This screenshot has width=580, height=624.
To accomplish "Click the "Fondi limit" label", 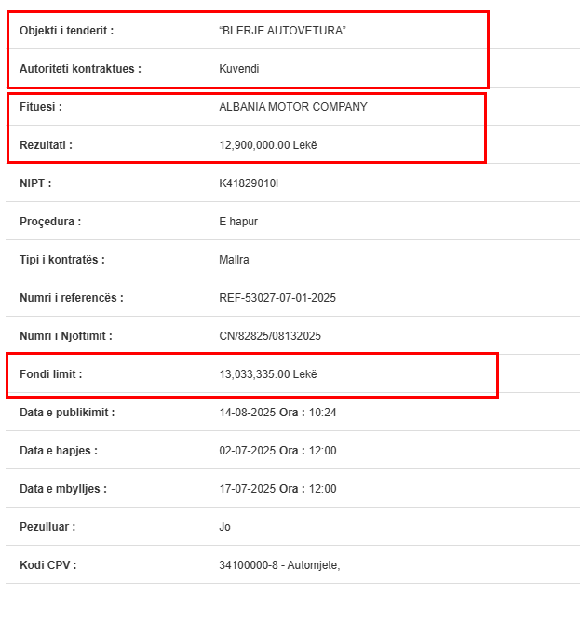I will (x=50, y=374).
